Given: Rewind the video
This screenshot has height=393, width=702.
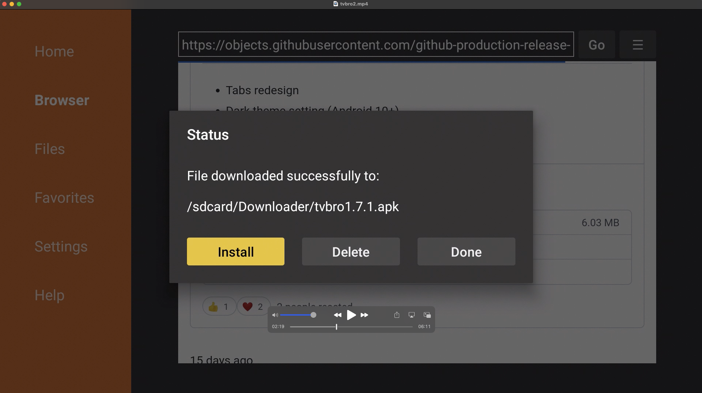Looking at the screenshot, I should [x=338, y=315].
